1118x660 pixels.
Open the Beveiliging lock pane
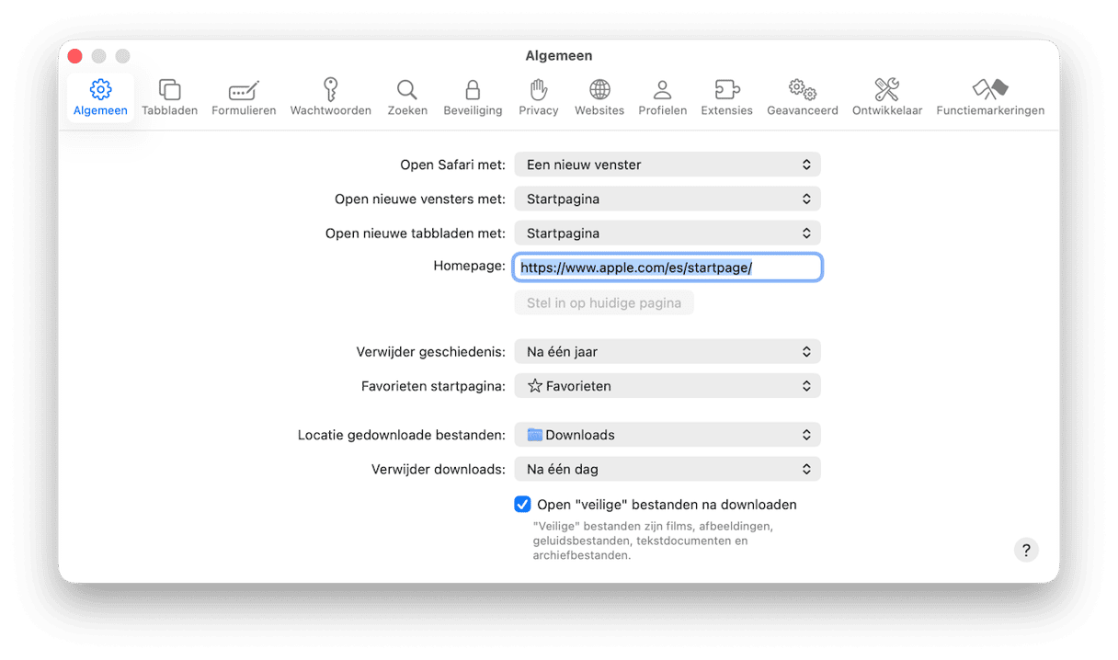click(473, 97)
